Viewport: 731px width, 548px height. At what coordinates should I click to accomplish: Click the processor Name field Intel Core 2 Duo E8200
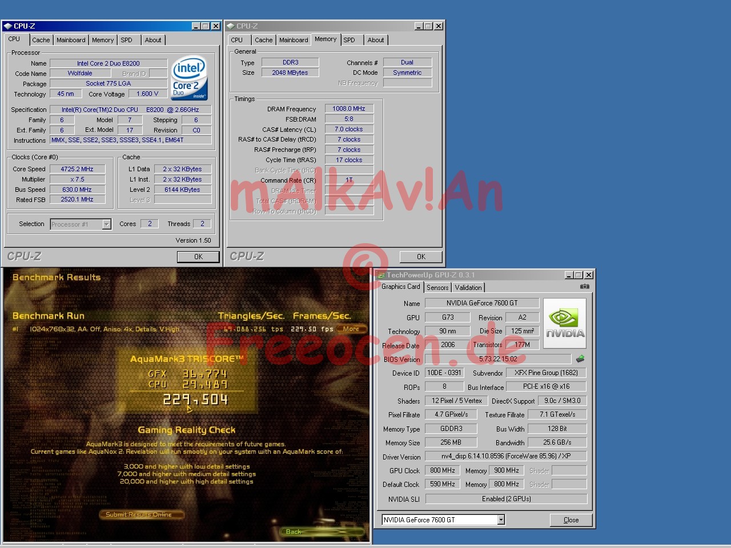tap(109, 63)
